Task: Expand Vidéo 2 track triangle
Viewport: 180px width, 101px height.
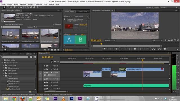Action: click(51, 69)
